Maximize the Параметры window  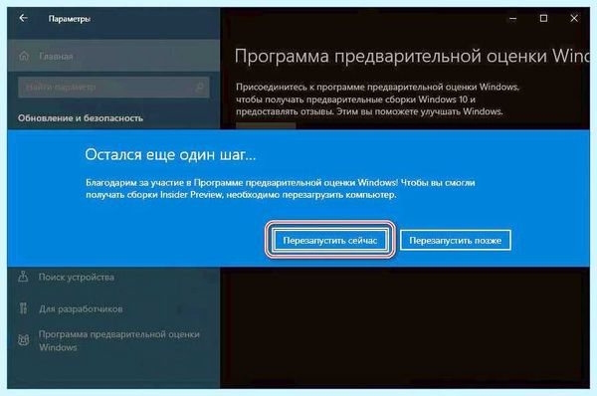(x=543, y=18)
